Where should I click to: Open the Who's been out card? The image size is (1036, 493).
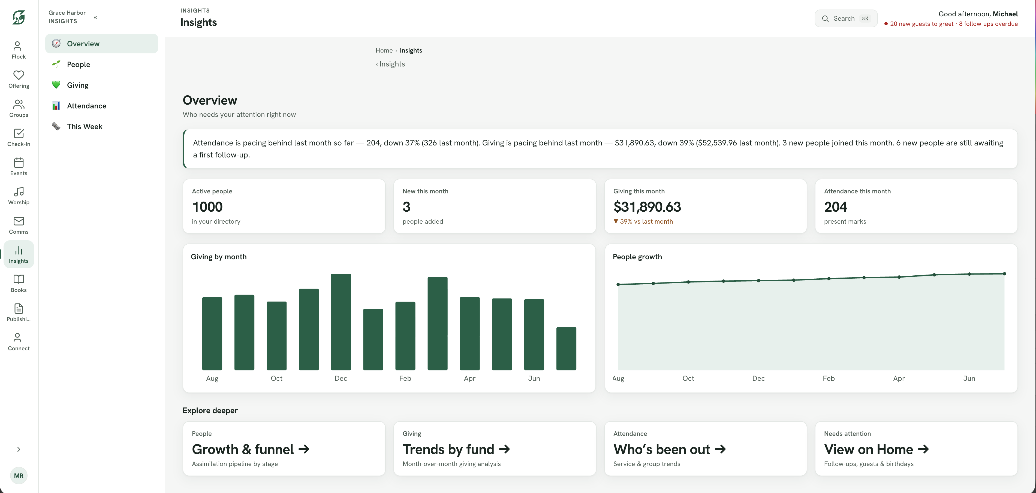point(705,448)
